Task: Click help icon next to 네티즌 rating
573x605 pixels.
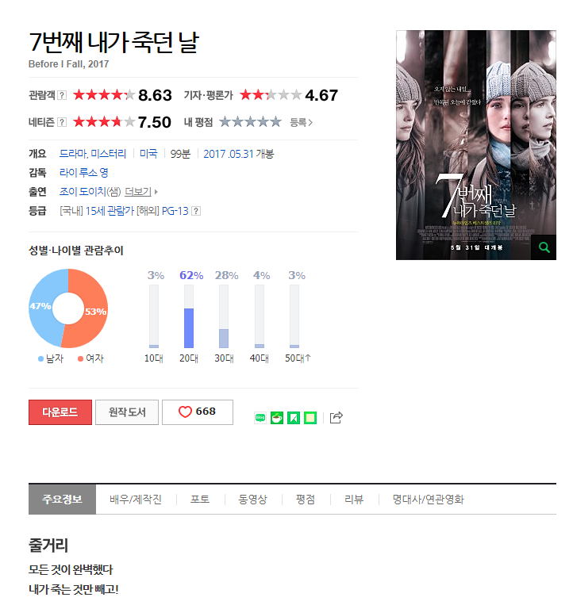Action: 62,122
